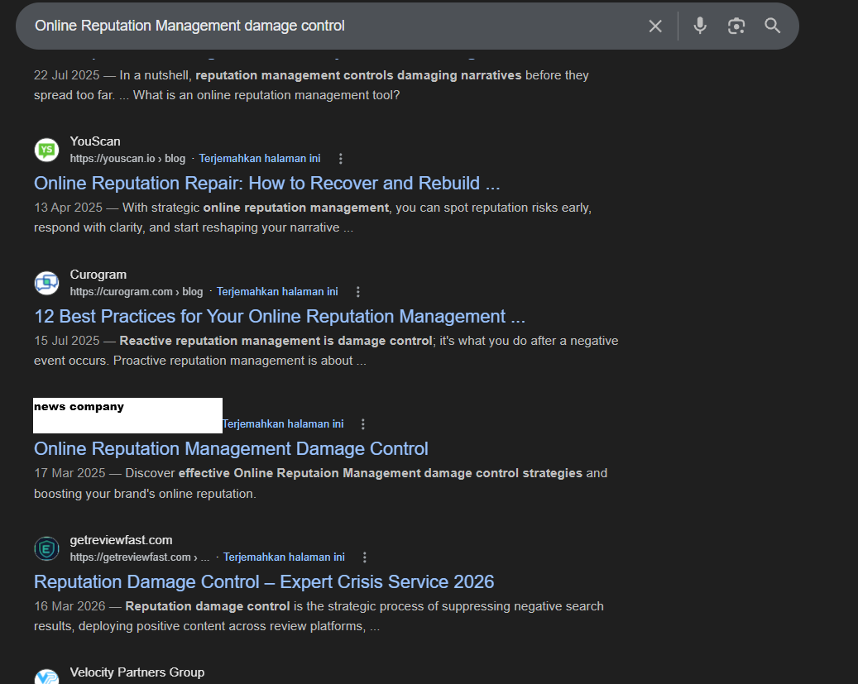The width and height of the screenshot is (858, 684).
Task: Click "Terjemahkan halaman ini" next to Curogram
Action: [x=277, y=292]
